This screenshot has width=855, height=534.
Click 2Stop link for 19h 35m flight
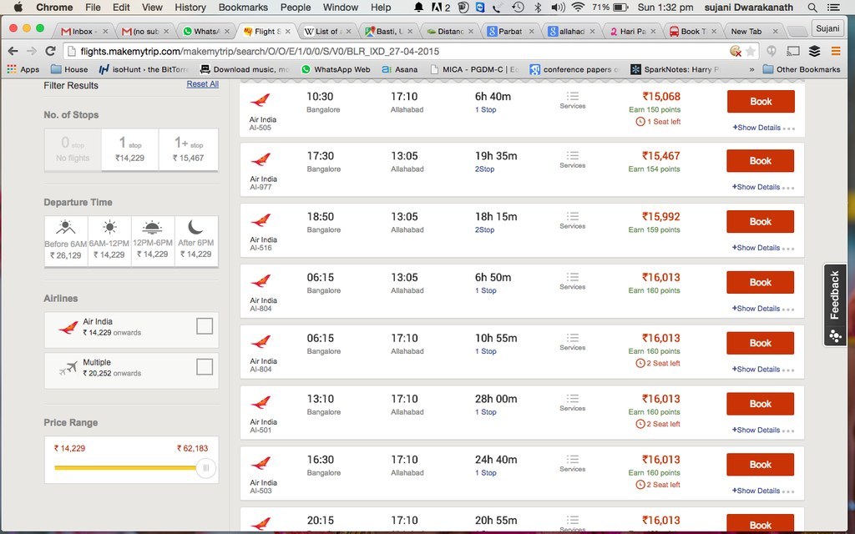pos(484,169)
